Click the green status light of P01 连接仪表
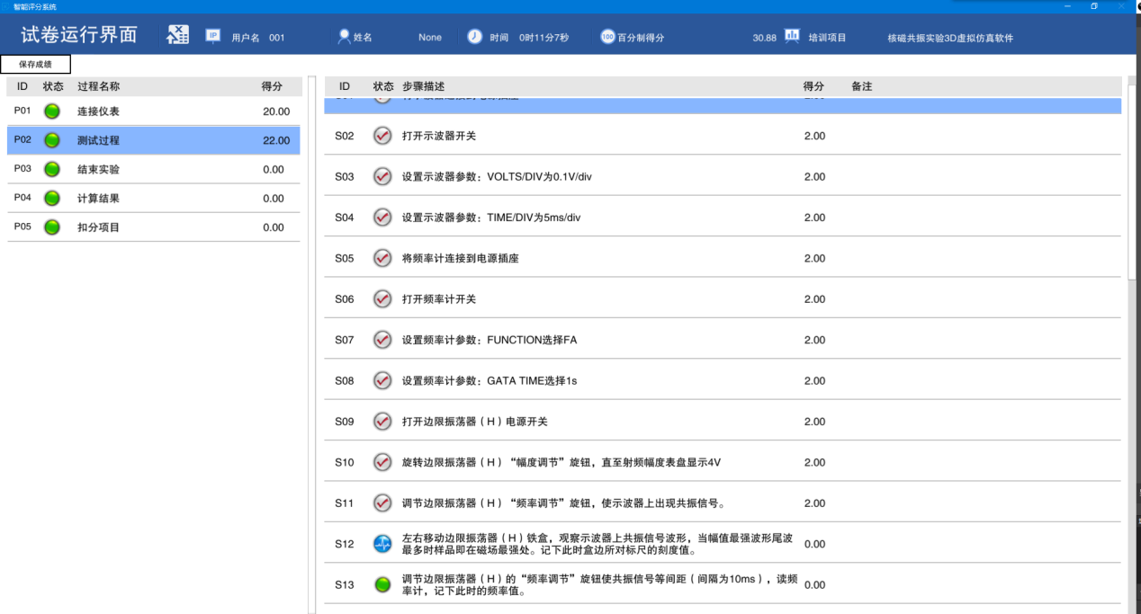Image resolution: width=1141 pixels, height=614 pixels. coord(52,111)
